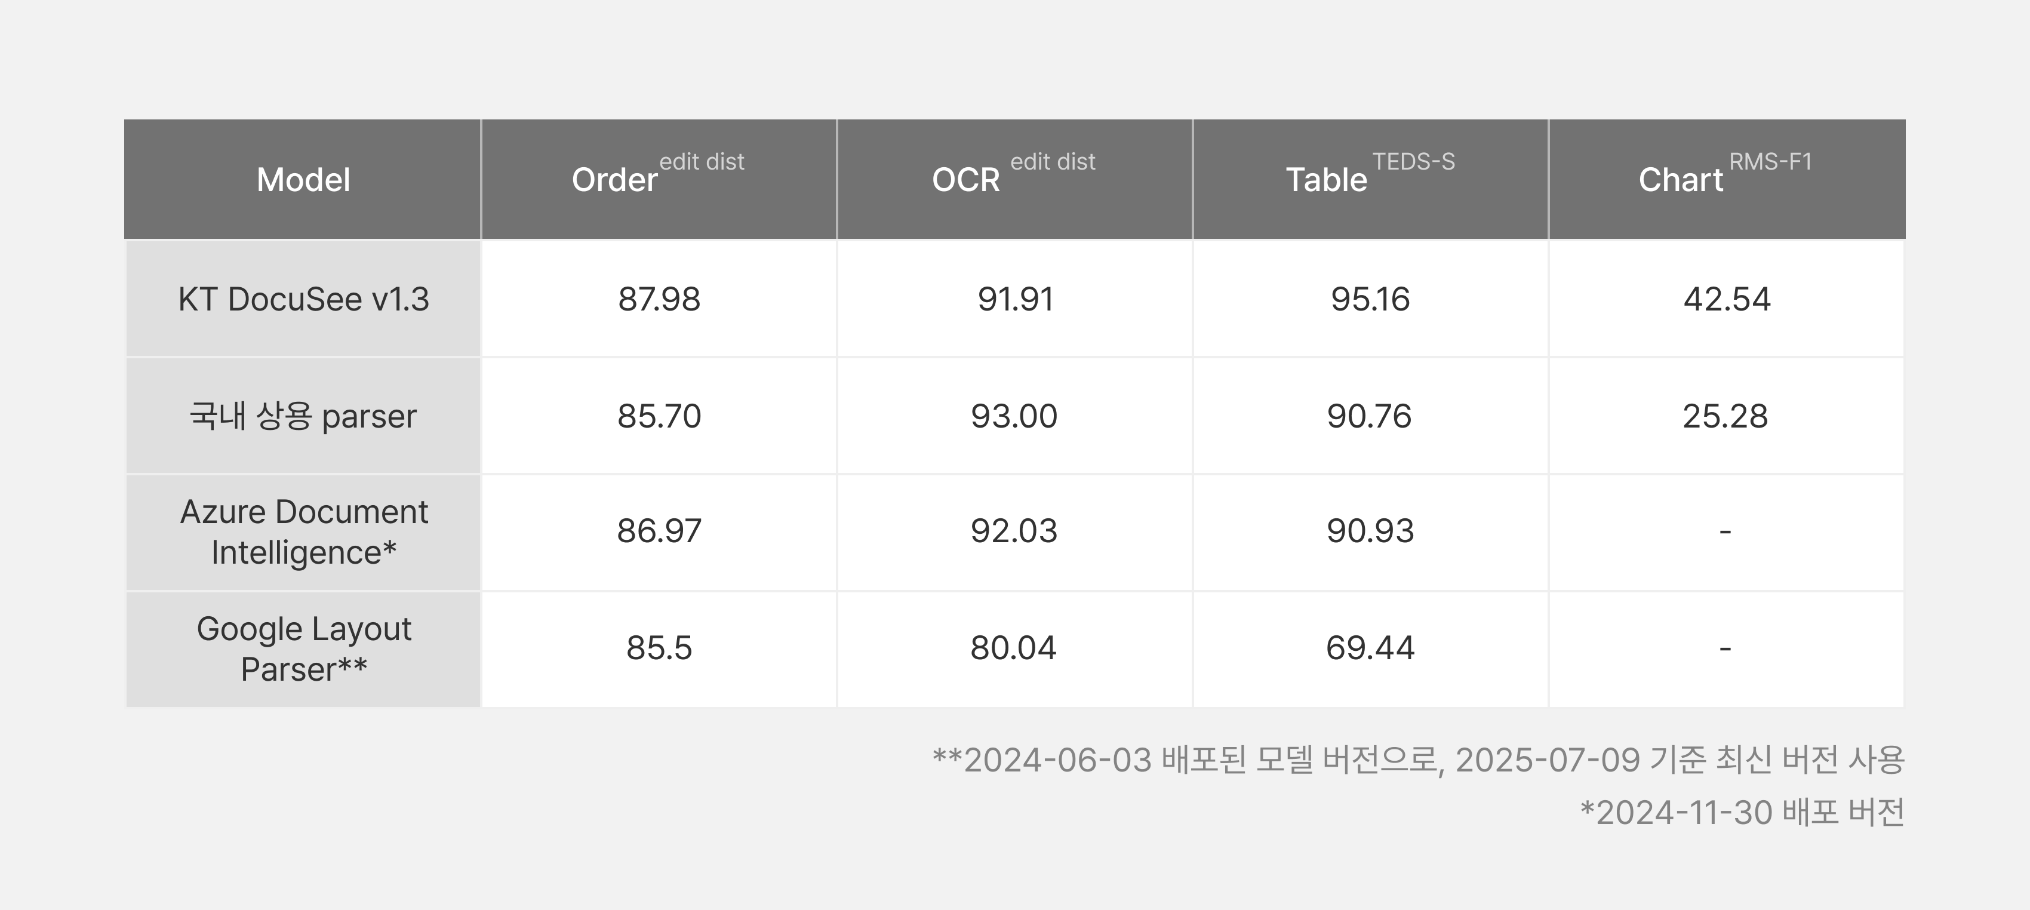Select the 69.44 Table score cell
Viewport: 2030px width, 910px height.
[1370, 649]
